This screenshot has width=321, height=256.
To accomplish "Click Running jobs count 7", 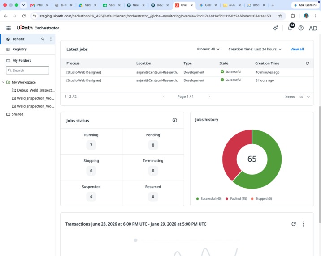I will (91, 145).
